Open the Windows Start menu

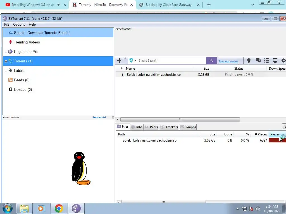tap(8, 208)
